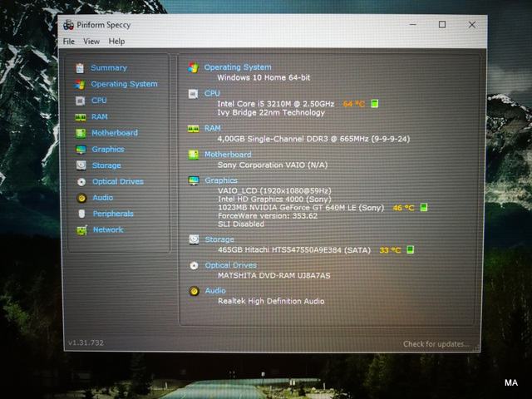Click the Audio speaker icon in sidebar
Image resolution: width=532 pixels, height=399 pixels.
[81, 198]
